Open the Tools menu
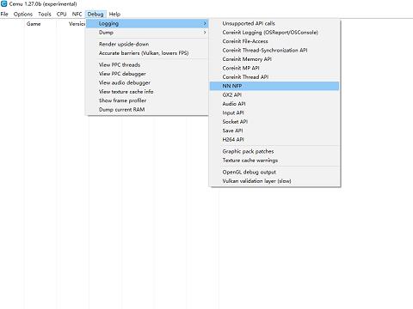This screenshot has width=413, height=309. click(45, 14)
